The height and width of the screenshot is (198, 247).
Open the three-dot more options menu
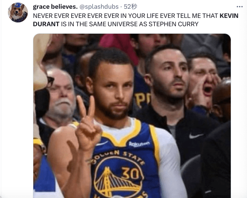tap(240, 7)
